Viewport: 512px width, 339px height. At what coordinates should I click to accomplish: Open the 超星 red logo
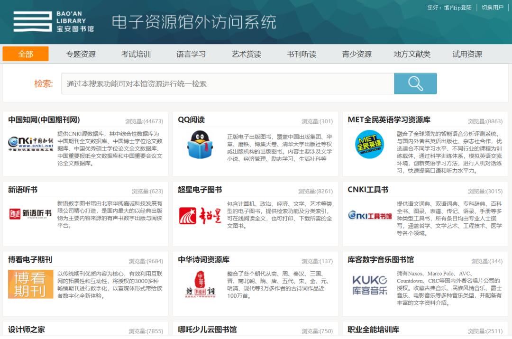pos(200,215)
